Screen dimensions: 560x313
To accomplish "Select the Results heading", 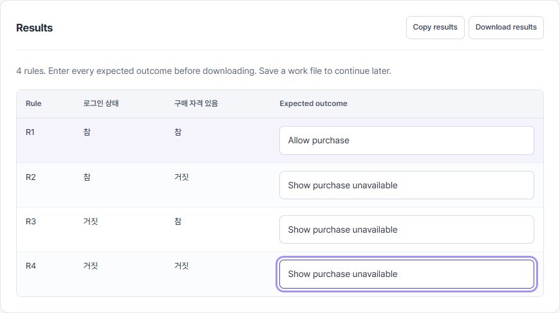I will point(34,28).
